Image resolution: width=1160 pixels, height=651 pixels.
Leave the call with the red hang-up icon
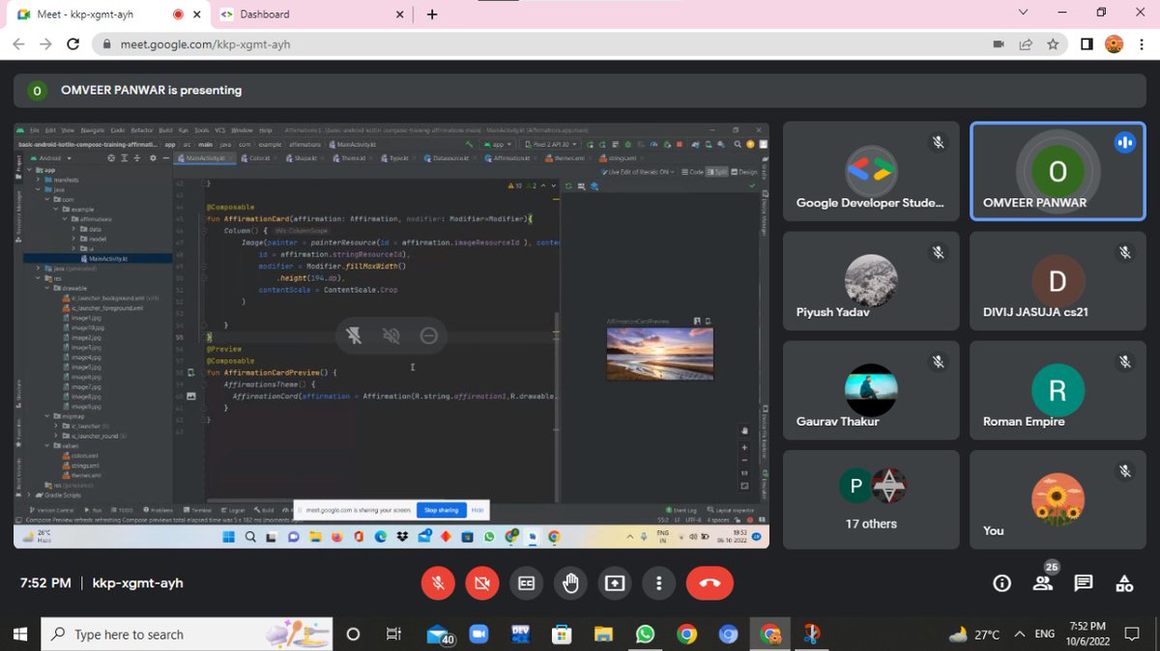(710, 582)
